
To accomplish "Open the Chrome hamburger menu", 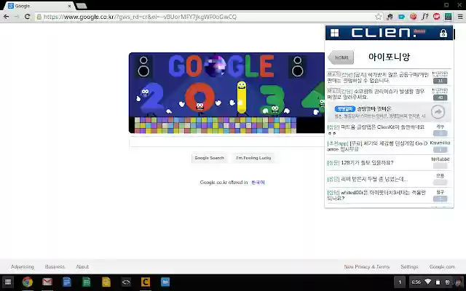I will coord(460,17).
